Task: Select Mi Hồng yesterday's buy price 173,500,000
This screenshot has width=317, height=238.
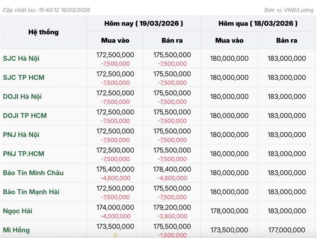Action: pos(229,230)
